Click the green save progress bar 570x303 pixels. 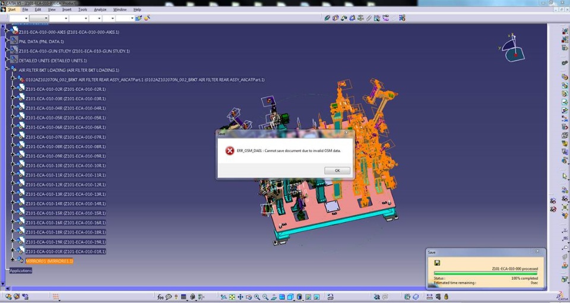tap(486, 273)
